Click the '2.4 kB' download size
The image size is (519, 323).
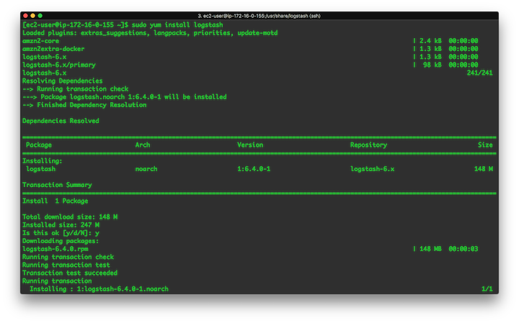(x=430, y=41)
